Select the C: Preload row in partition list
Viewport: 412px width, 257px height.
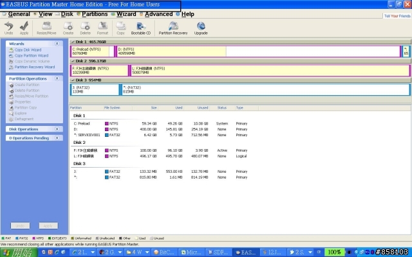(x=161, y=123)
